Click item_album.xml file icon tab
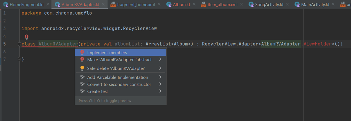This screenshot has height=121, width=351. coord(204,5)
